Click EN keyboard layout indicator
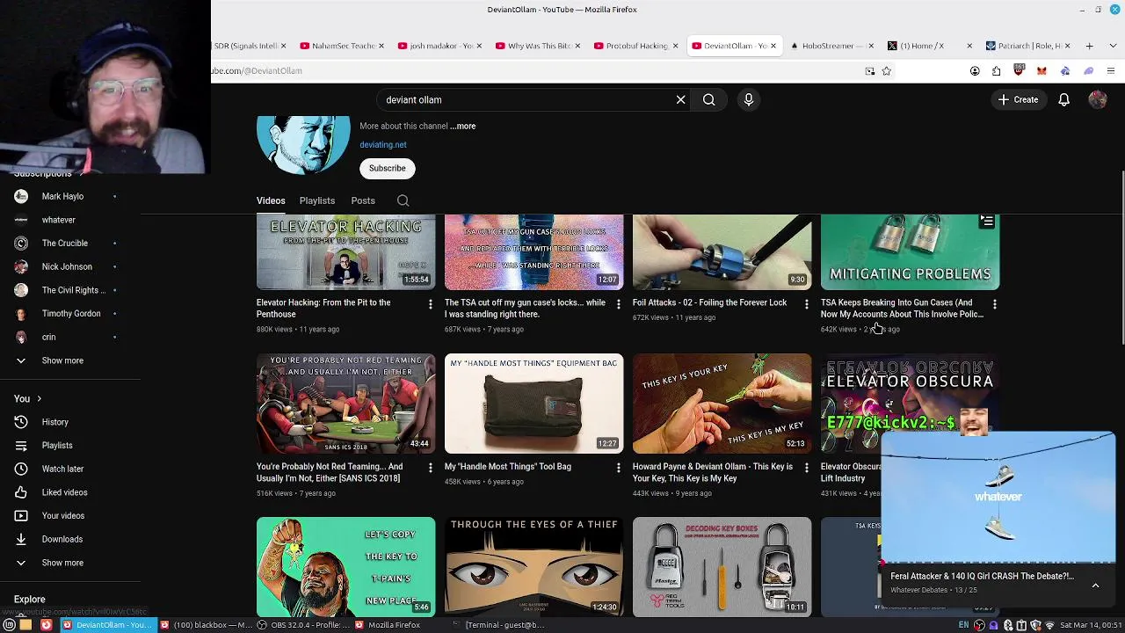 coord(963,625)
